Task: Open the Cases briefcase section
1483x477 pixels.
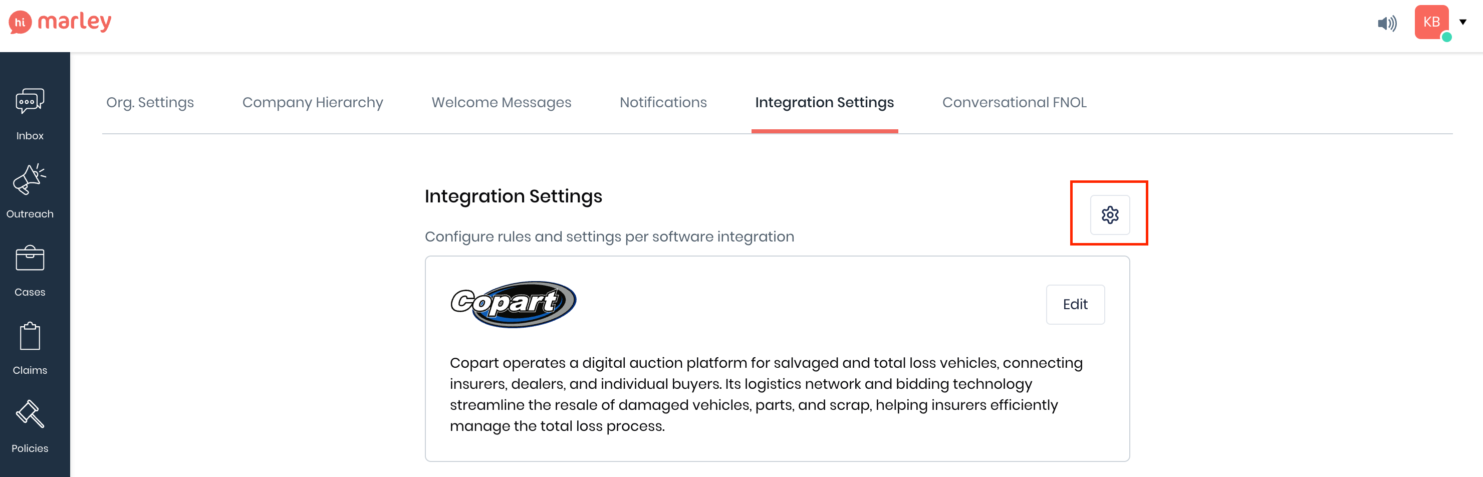Action: pos(30,270)
